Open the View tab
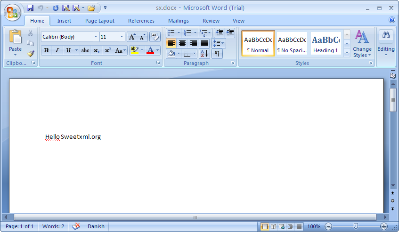This screenshot has height=232, width=399. pyautogui.click(x=238, y=21)
